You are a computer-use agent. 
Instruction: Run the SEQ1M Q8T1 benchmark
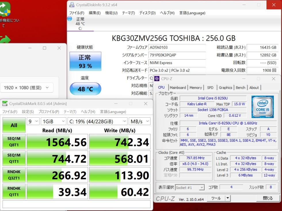[14, 142]
